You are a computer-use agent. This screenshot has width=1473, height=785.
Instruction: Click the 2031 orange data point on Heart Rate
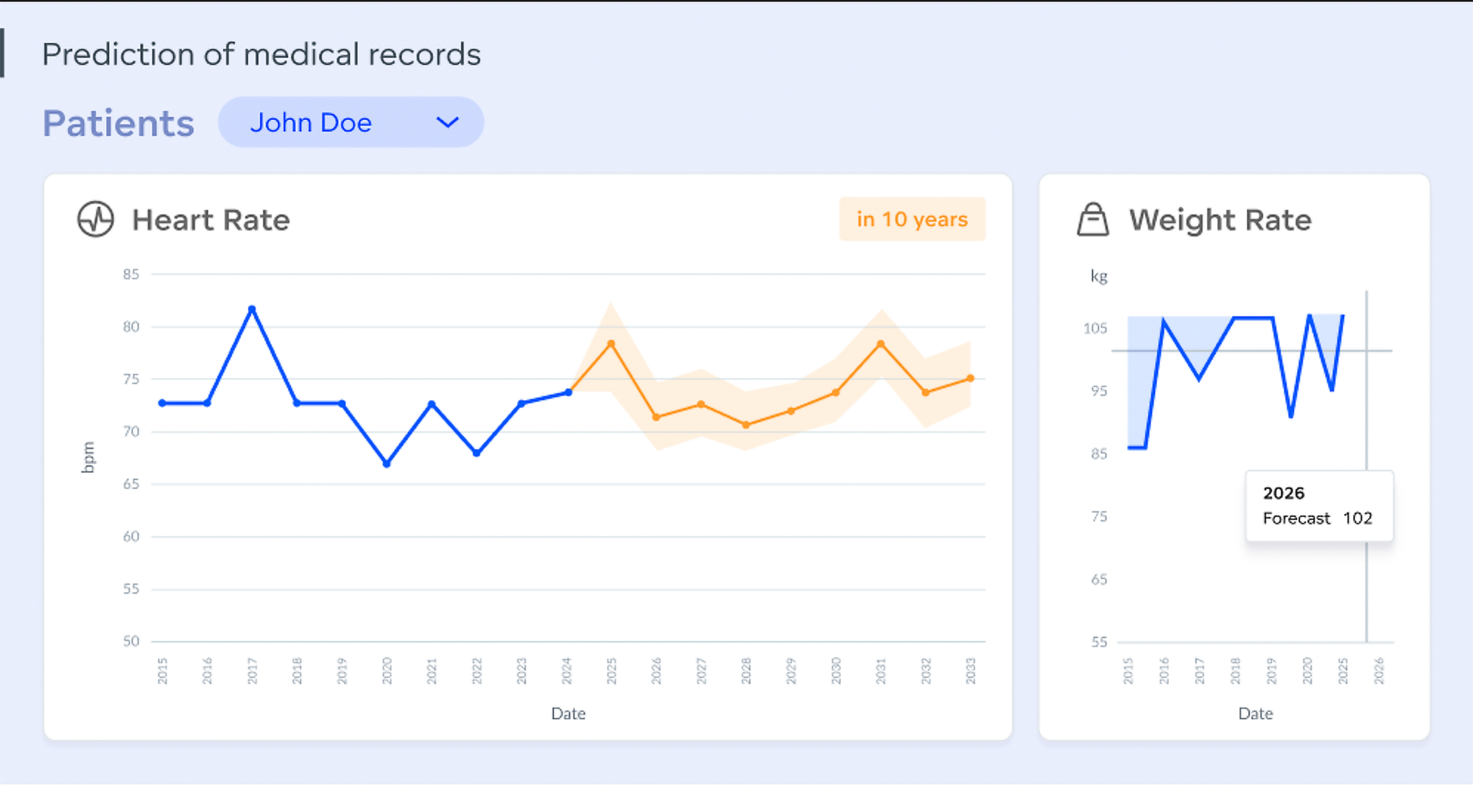(879, 343)
